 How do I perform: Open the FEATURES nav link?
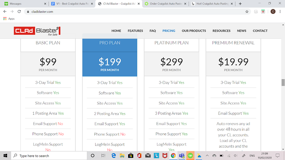135,31
